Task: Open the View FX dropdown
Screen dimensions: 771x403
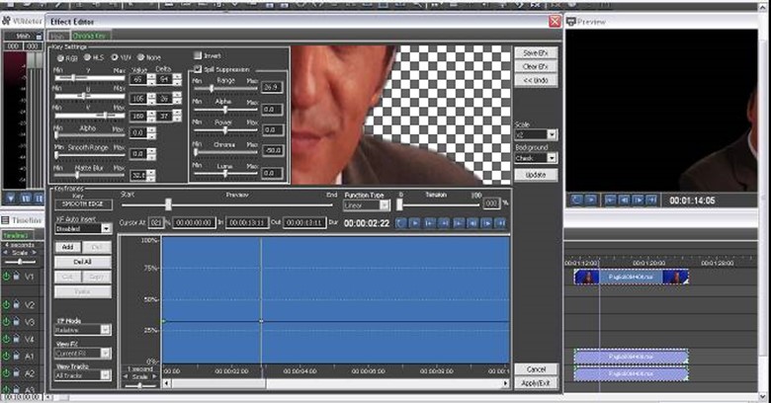Action: 106,353
